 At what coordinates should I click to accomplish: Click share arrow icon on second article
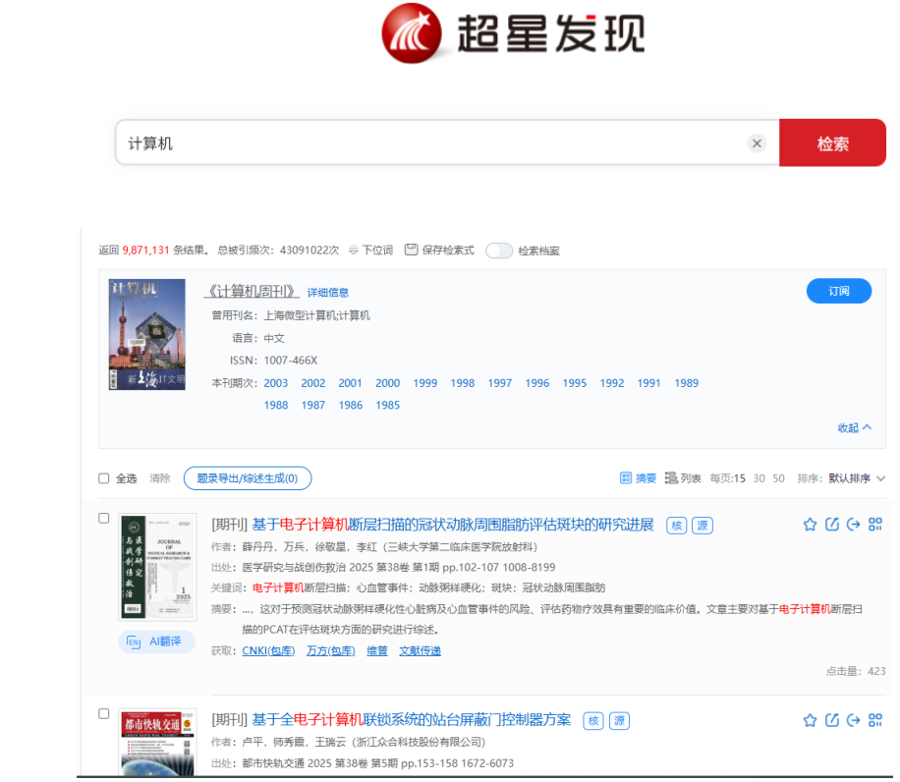pos(854,720)
